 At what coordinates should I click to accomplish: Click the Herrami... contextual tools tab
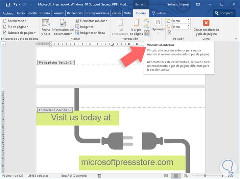coord(141,4)
